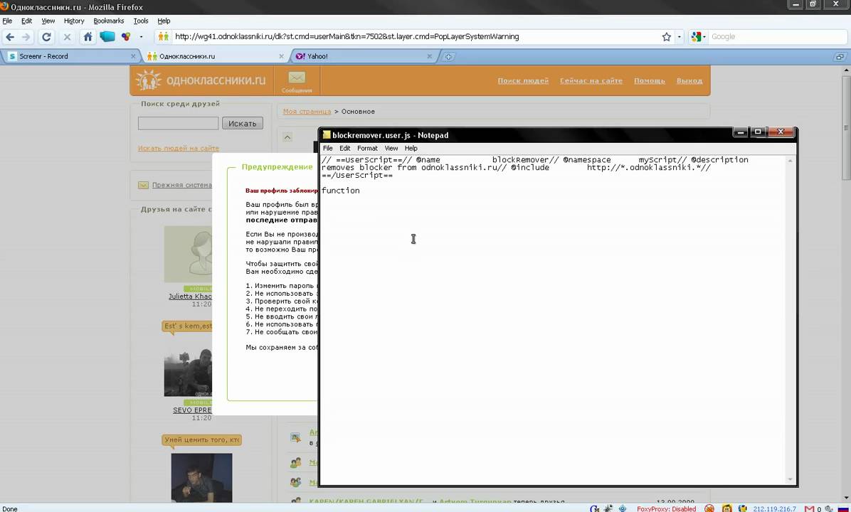The height and width of the screenshot is (512, 851).
Task: Click the URL address field
Action: [416, 37]
